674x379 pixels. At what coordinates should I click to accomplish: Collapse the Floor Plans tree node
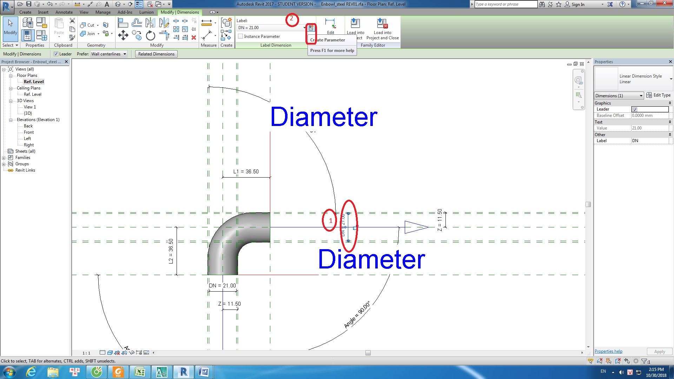(x=11, y=75)
